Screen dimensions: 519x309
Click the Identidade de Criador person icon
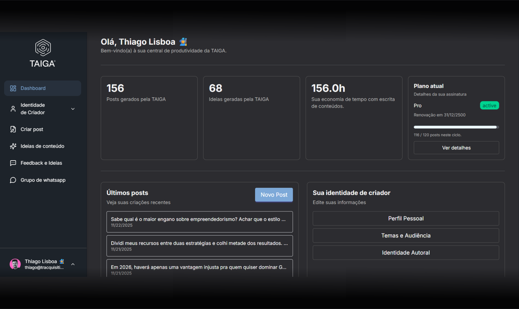13,109
